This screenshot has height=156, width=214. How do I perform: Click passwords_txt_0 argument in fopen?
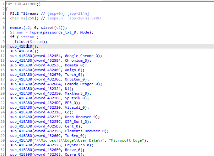click(x=60, y=33)
